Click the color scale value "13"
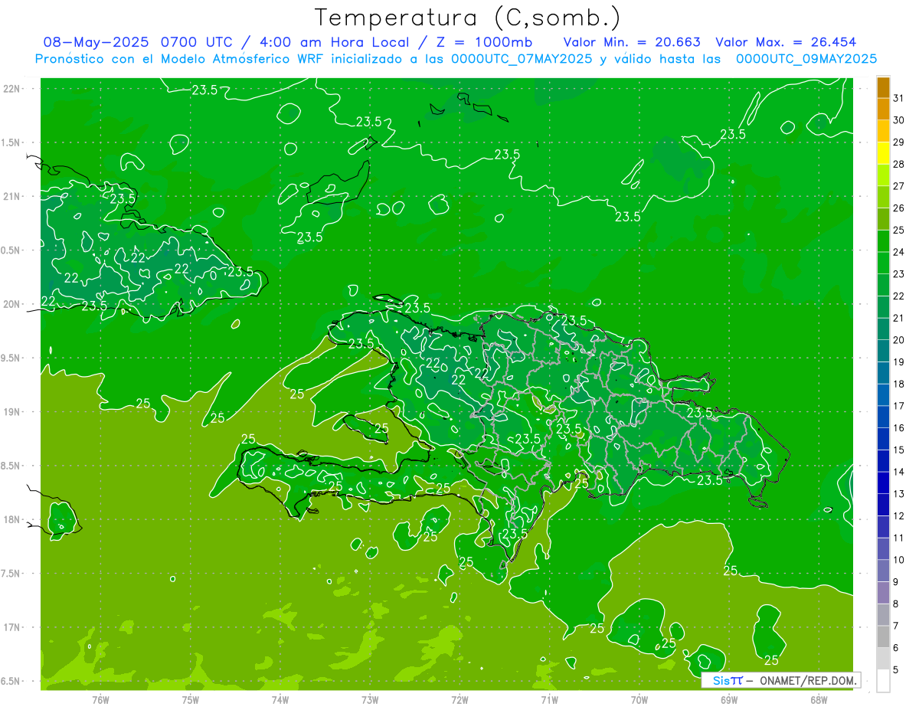This screenshot has width=919, height=710. pos(898,494)
